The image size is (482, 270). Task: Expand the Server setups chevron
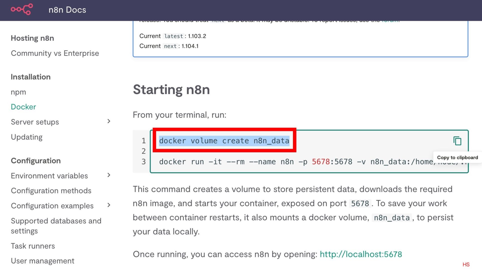(x=109, y=121)
